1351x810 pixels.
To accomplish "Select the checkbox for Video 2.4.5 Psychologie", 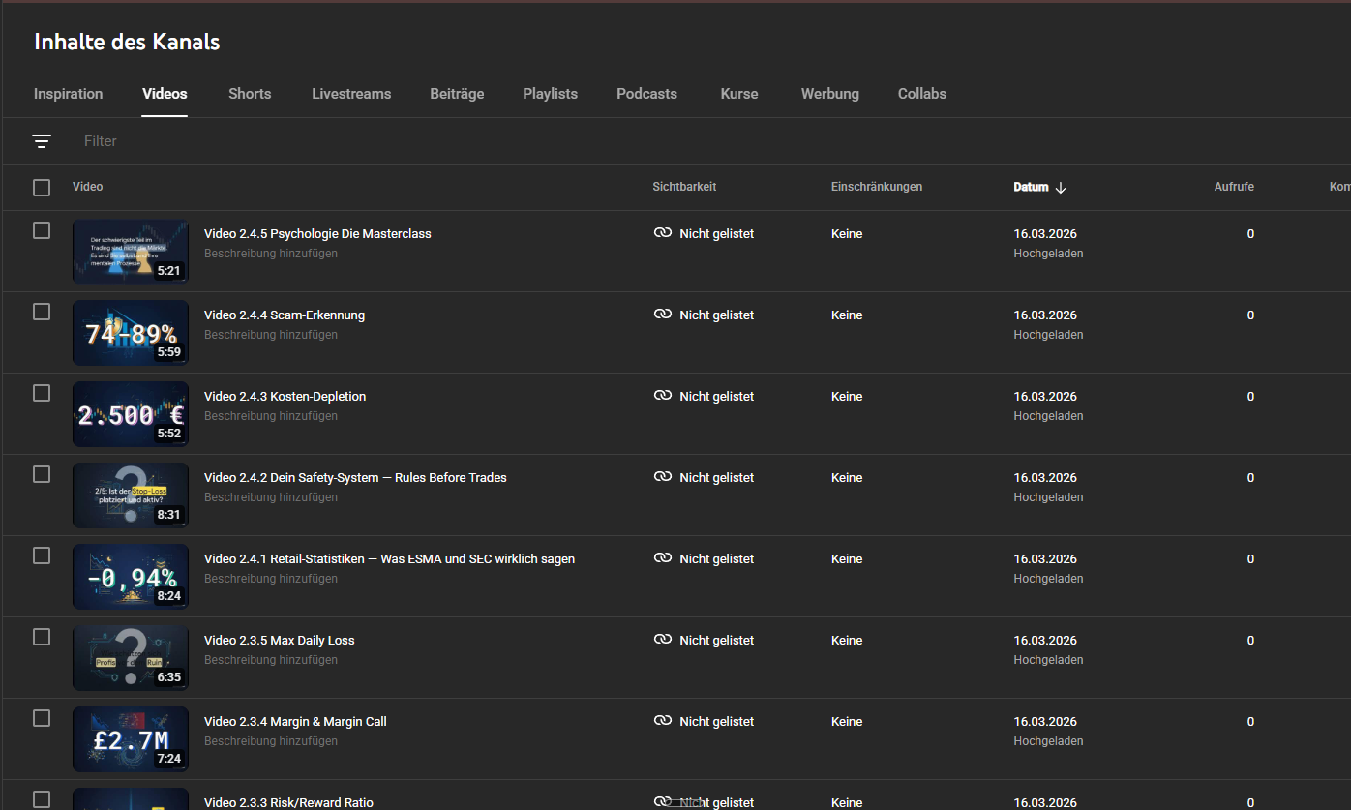I will coord(42,230).
